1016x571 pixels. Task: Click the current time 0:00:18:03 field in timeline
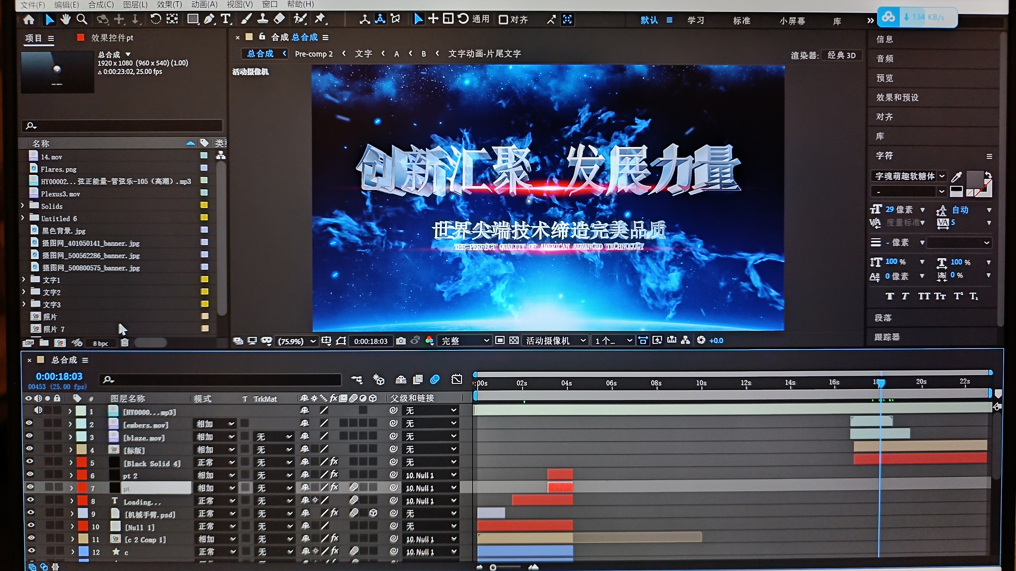[x=59, y=376]
